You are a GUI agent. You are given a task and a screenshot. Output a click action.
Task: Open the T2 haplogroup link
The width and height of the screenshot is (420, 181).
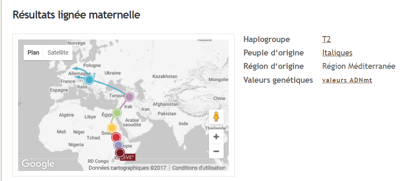326,39
